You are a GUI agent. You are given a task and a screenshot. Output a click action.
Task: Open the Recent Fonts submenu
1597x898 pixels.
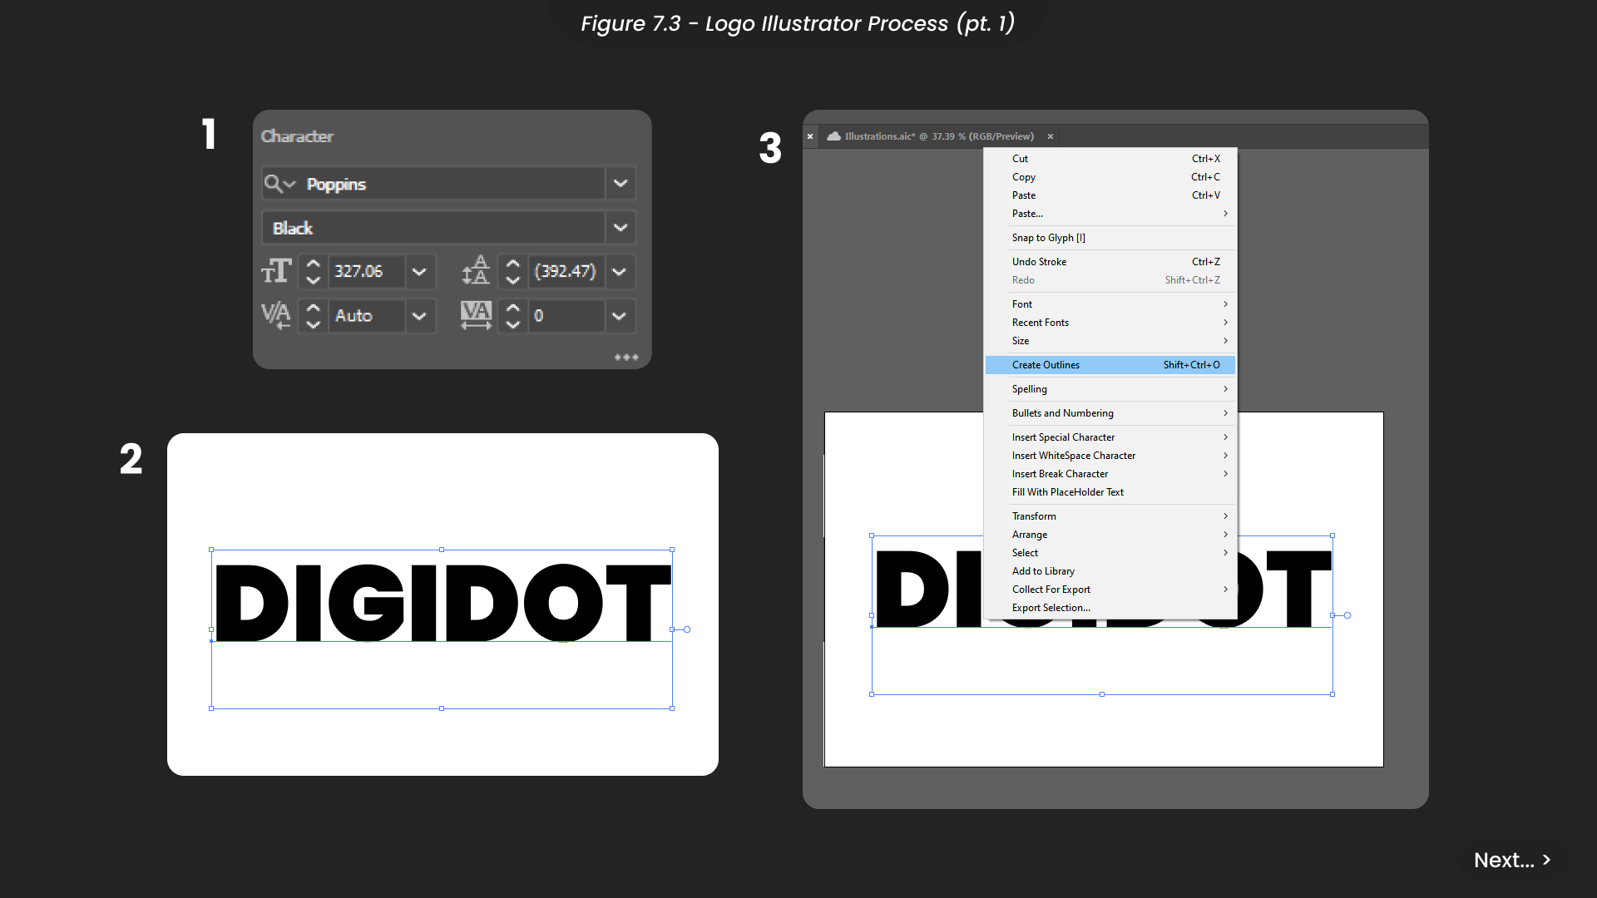1110,323
